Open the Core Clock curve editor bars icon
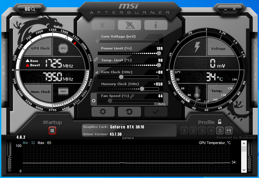The height and width of the screenshot is (178, 259). (96, 72)
